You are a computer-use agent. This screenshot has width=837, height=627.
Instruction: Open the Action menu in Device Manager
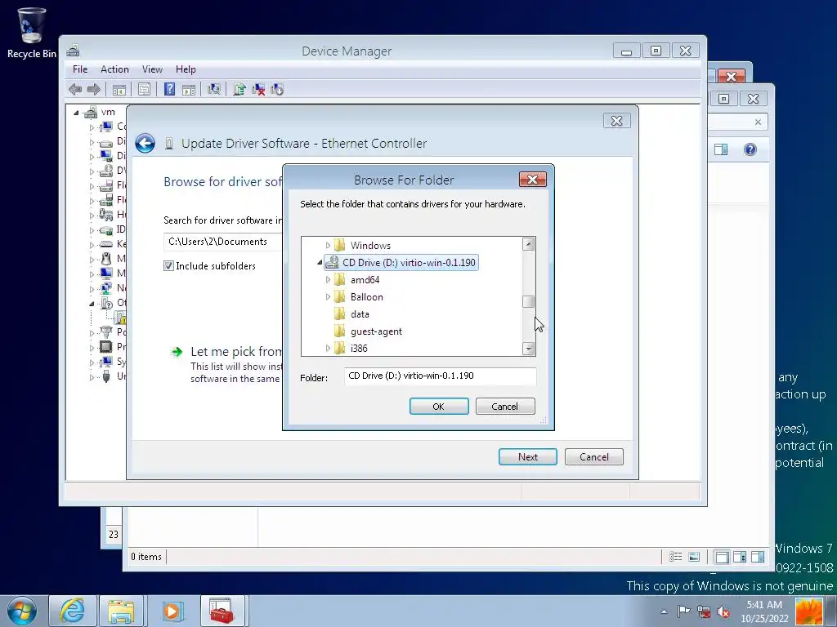click(x=114, y=69)
